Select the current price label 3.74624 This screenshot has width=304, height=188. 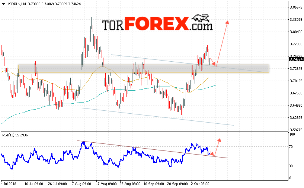[296, 59]
